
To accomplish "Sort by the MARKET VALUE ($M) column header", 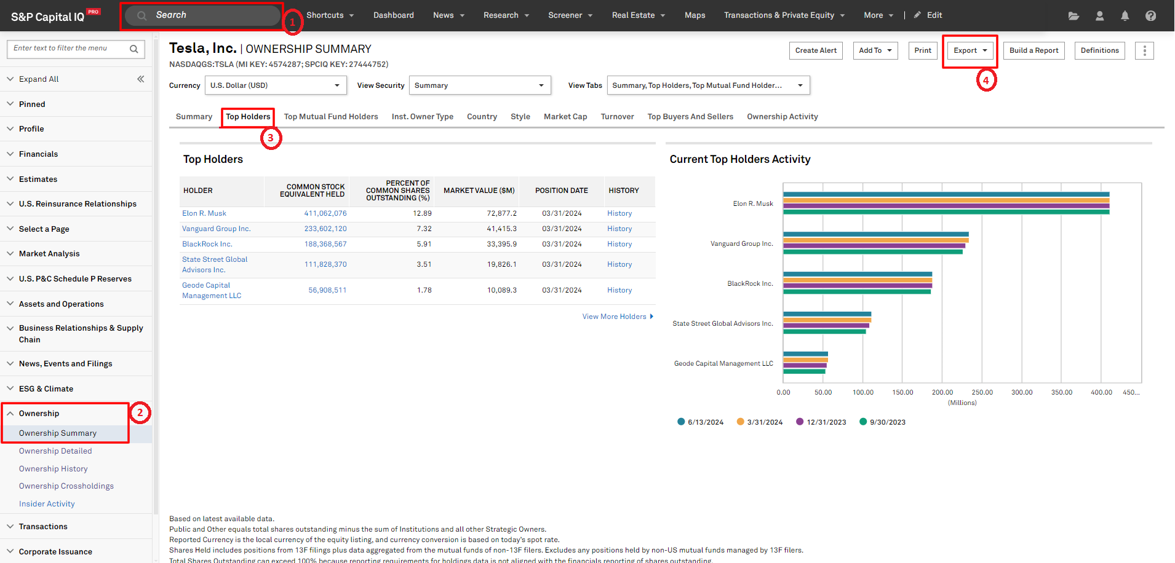I will click(479, 191).
